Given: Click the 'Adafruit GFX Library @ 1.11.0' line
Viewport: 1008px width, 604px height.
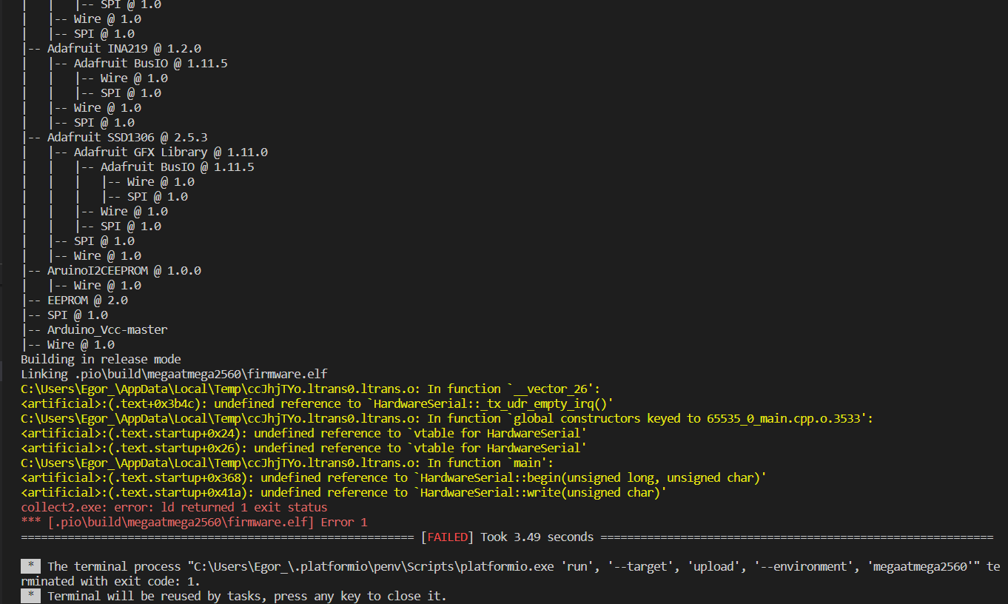Looking at the screenshot, I should 171,152.
